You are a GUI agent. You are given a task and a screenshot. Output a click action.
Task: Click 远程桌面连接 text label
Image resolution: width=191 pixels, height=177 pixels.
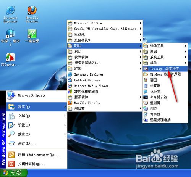tap(160, 120)
